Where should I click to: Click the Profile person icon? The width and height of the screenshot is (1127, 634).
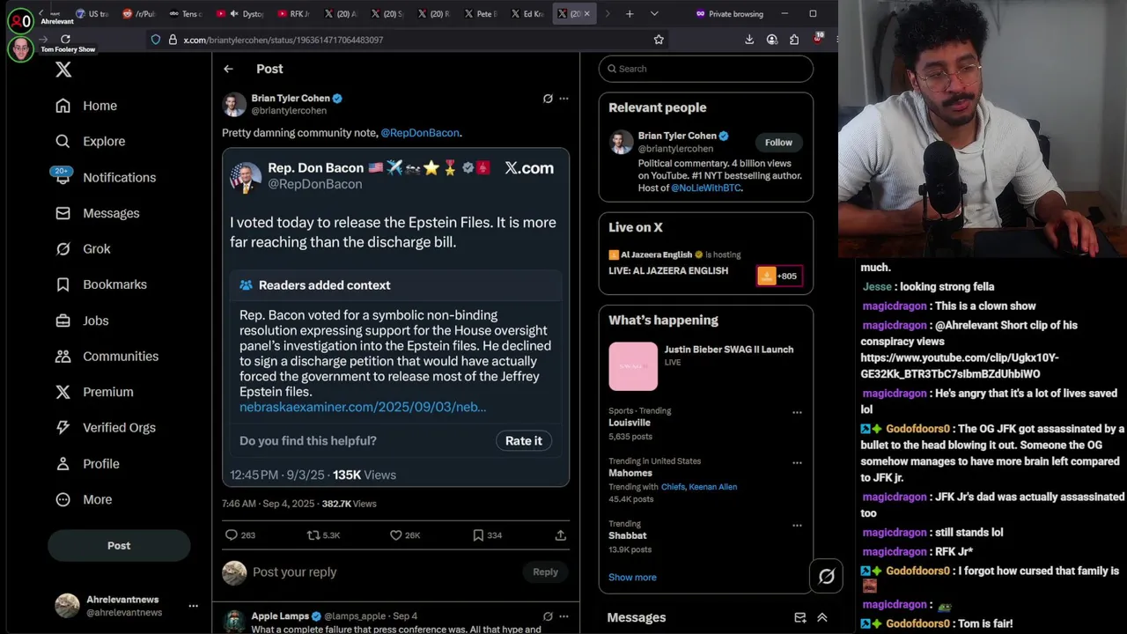coord(63,464)
